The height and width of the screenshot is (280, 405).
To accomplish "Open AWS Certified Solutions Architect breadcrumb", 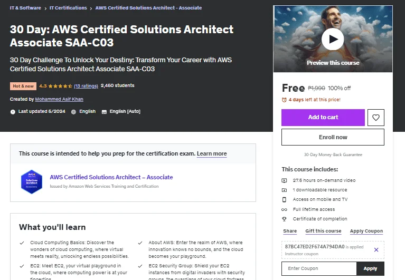I will coord(148,8).
